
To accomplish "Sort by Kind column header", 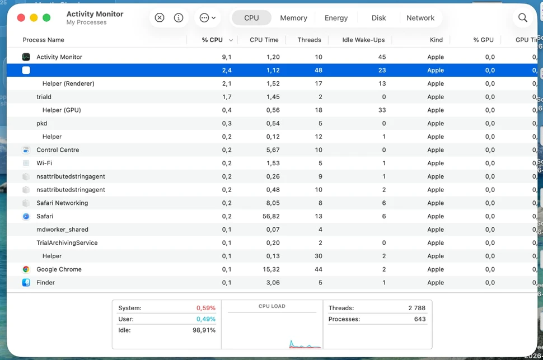I will pyautogui.click(x=436, y=40).
